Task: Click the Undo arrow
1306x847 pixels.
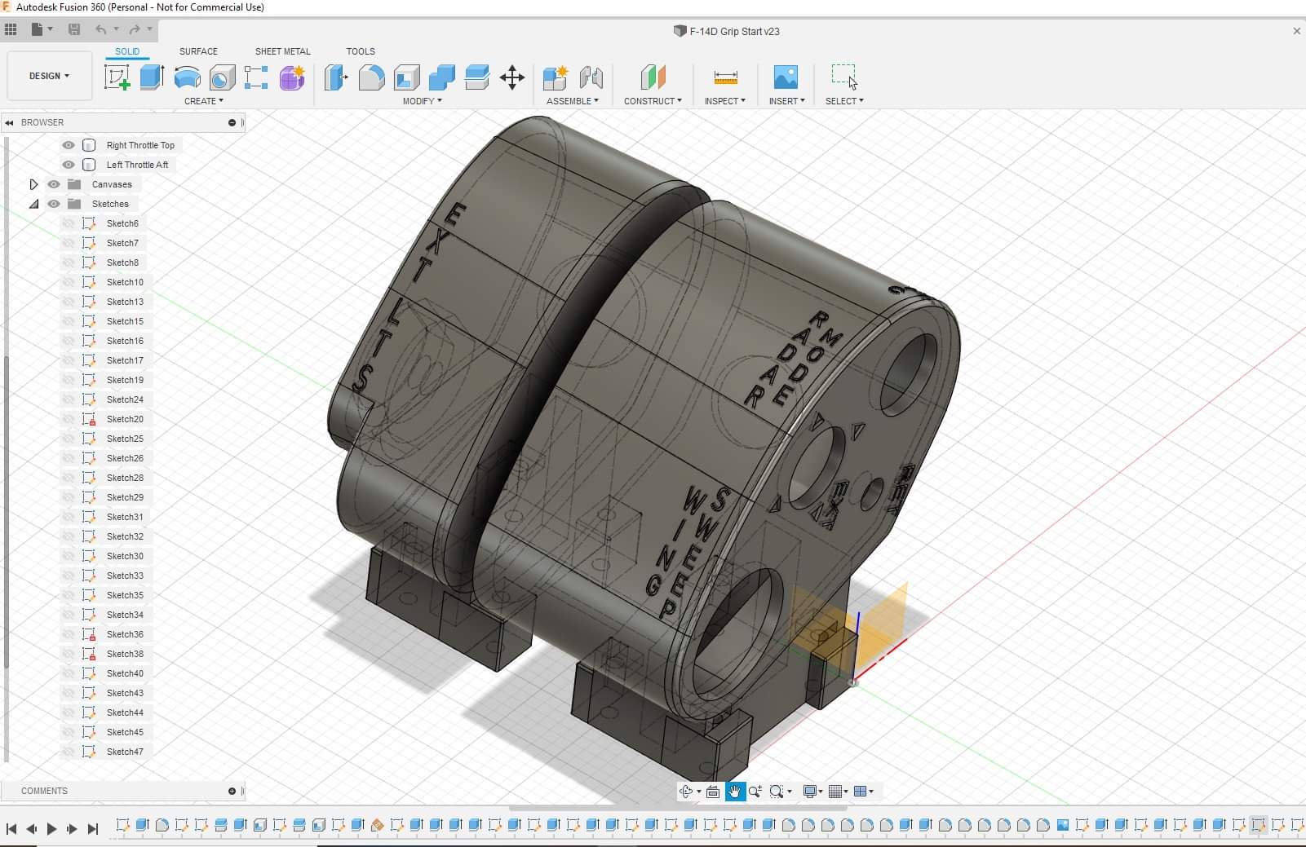Action: tap(101, 29)
